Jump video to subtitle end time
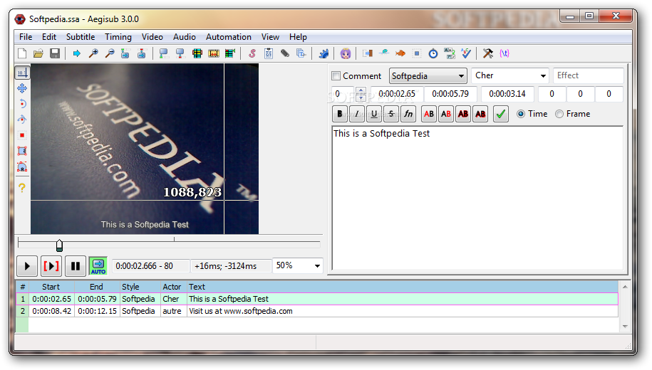This screenshot has width=652, height=370. click(142, 53)
